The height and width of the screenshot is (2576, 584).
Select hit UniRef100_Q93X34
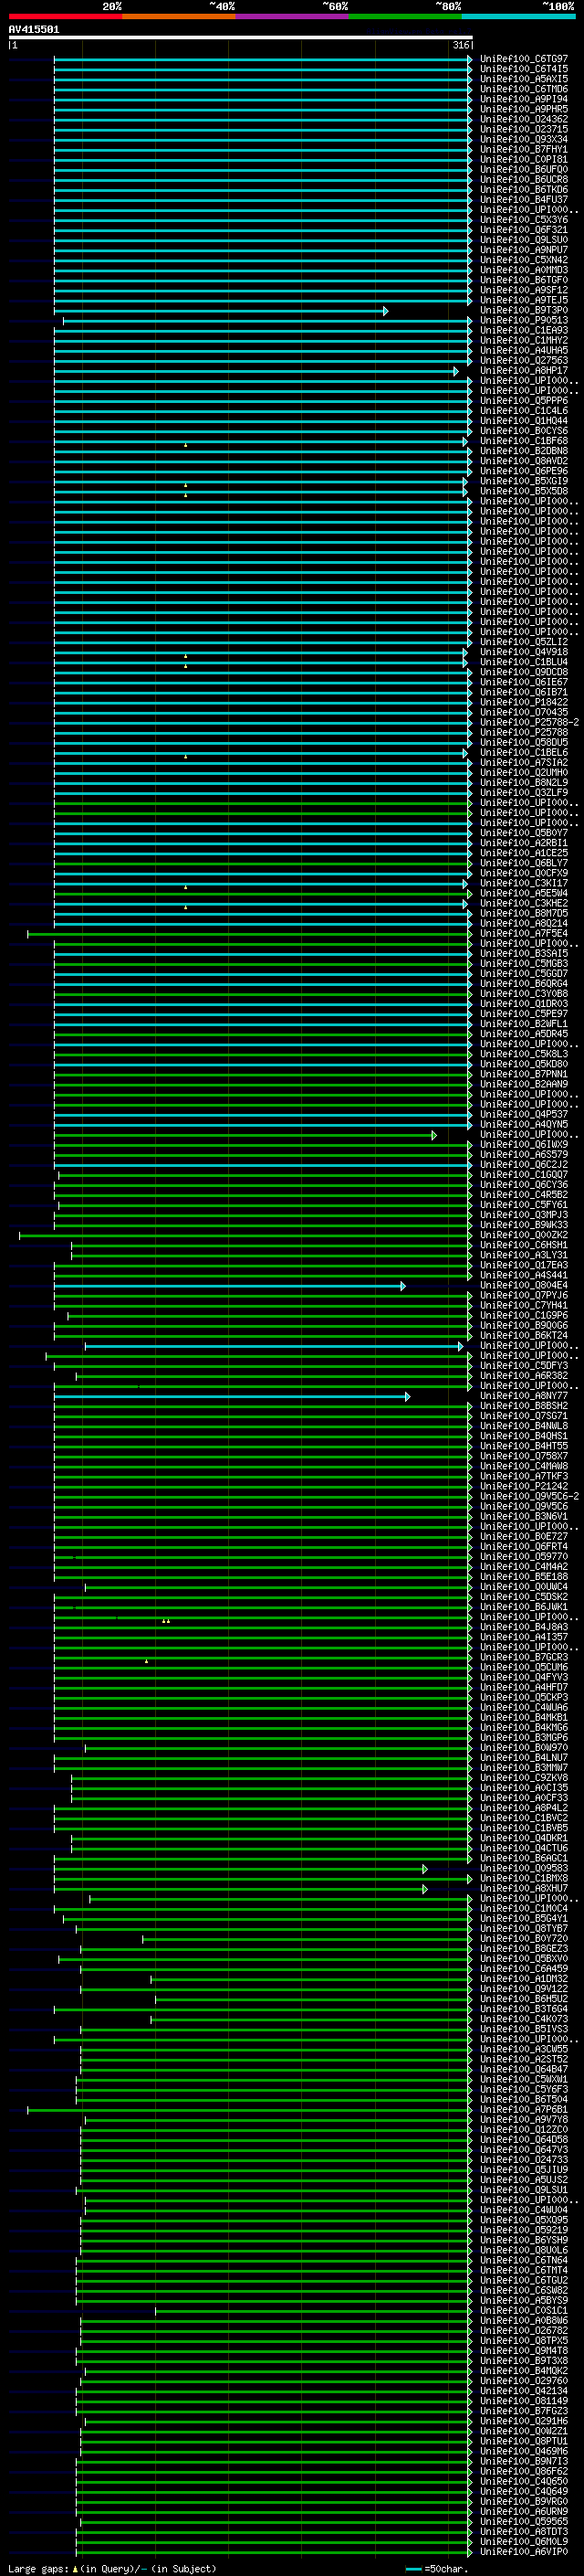click(x=523, y=139)
